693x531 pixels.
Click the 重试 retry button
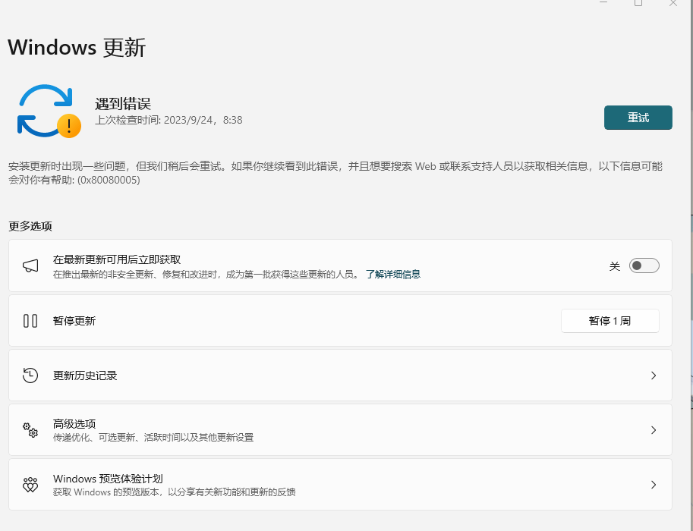coord(638,118)
